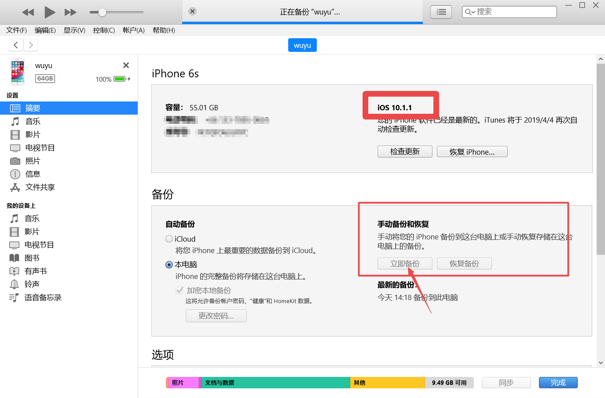Click the vertical scrollbar thumb

point(601,159)
